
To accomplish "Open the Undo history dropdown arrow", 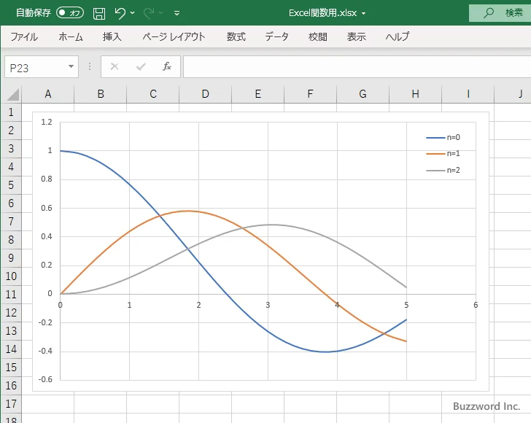I will click(133, 13).
